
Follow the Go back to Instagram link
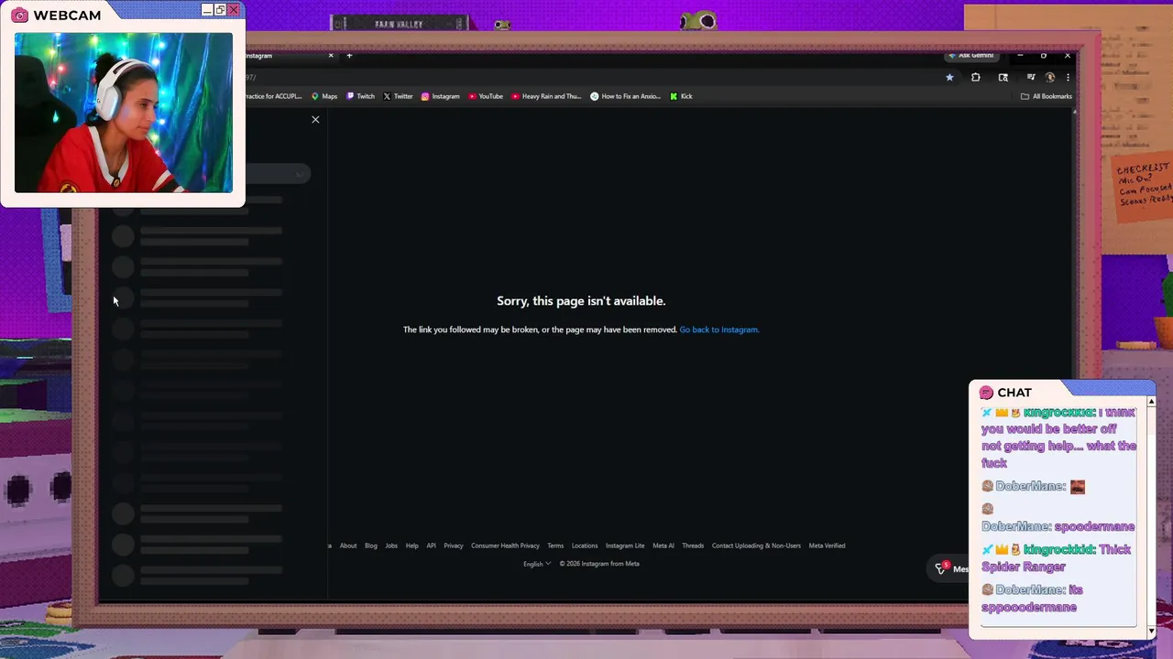coord(719,329)
